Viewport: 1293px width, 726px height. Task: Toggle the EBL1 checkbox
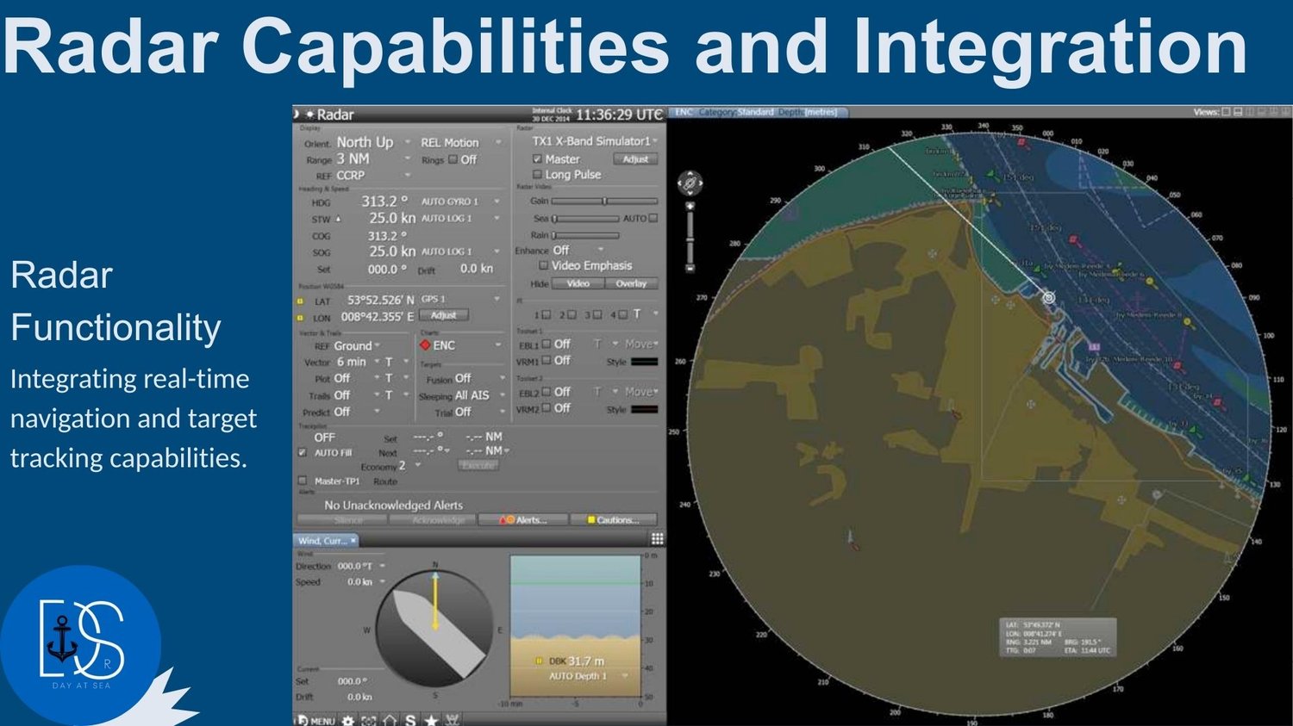pyautogui.click(x=546, y=344)
